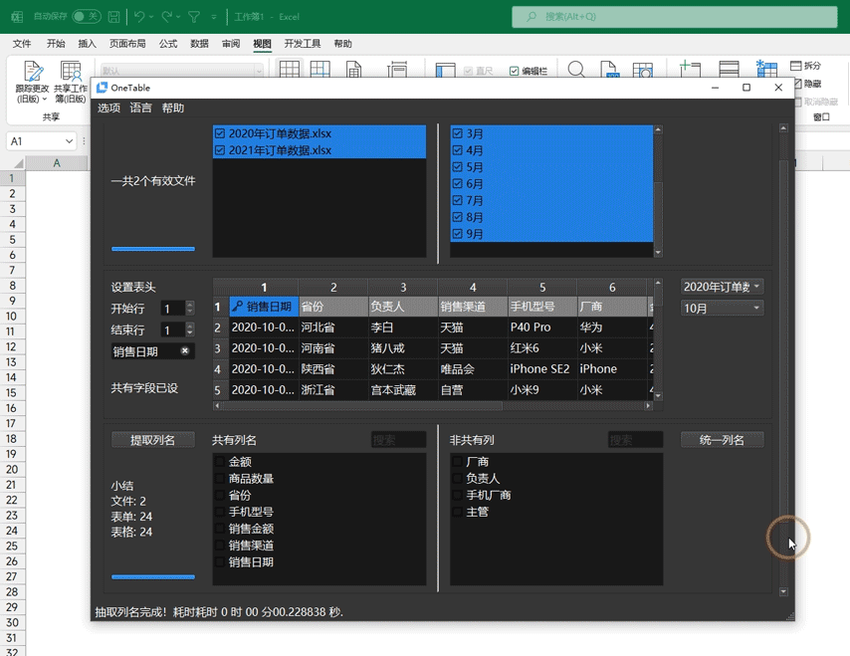Viewport: 850px width, 656px height.
Task: Click the 共有列名 search field
Action: [x=398, y=440]
